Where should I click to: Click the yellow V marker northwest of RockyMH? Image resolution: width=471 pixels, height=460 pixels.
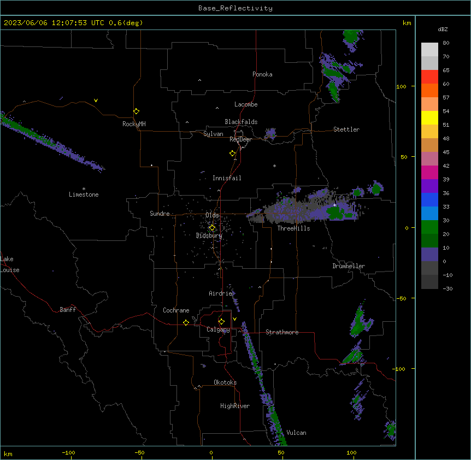click(x=96, y=101)
